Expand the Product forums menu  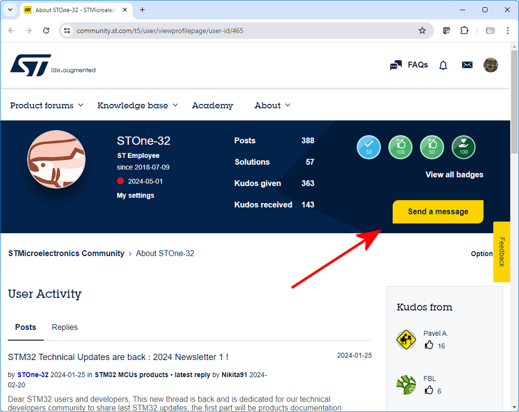coord(47,105)
